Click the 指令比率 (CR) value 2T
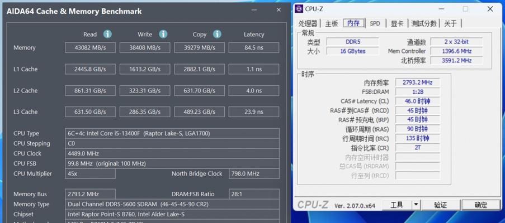This screenshot has height=223, width=505. point(417,148)
